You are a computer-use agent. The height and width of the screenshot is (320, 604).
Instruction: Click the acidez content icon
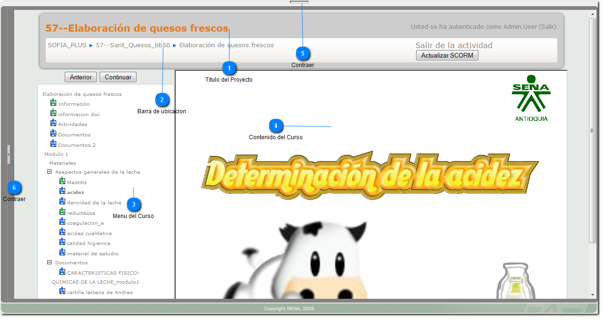coord(62,191)
